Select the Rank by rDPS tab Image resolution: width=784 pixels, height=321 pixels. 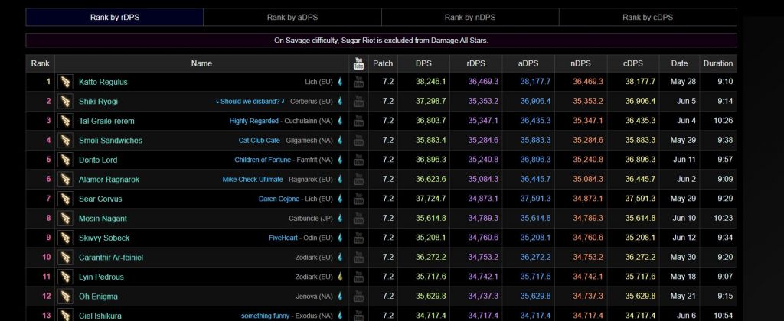pos(115,17)
